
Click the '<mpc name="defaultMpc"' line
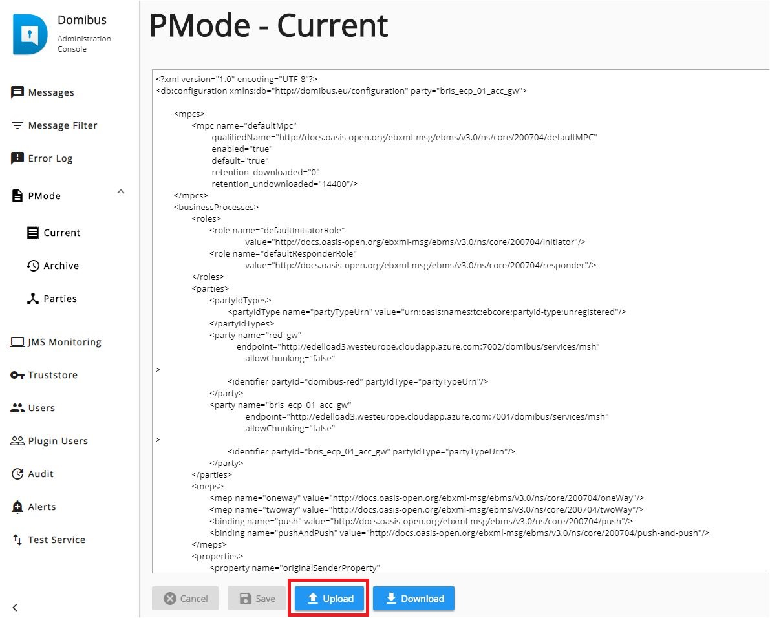pyautogui.click(x=244, y=125)
